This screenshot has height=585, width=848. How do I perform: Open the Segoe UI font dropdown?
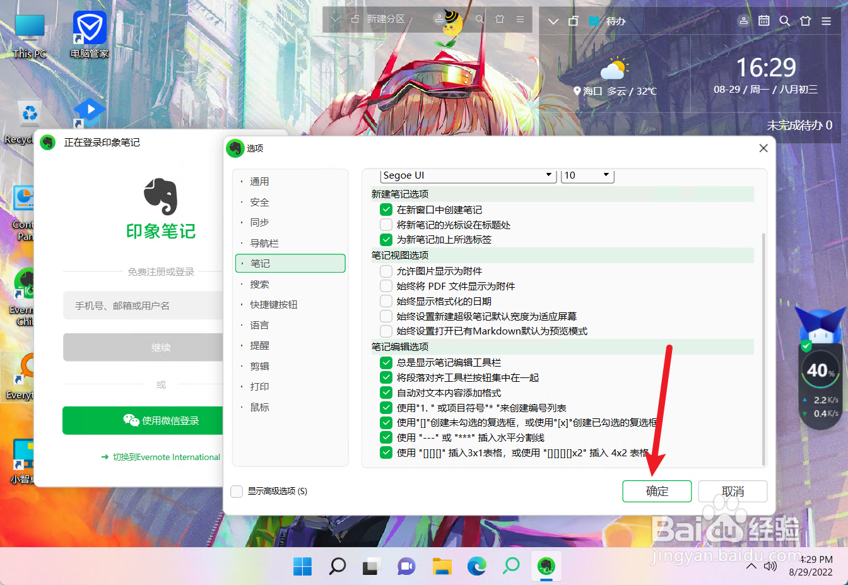[x=468, y=175]
